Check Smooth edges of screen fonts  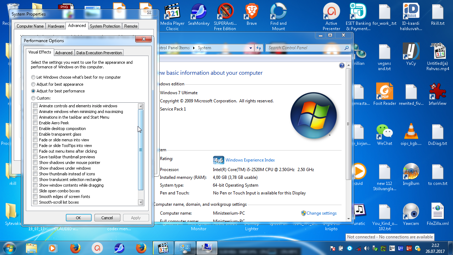point(35,197)
